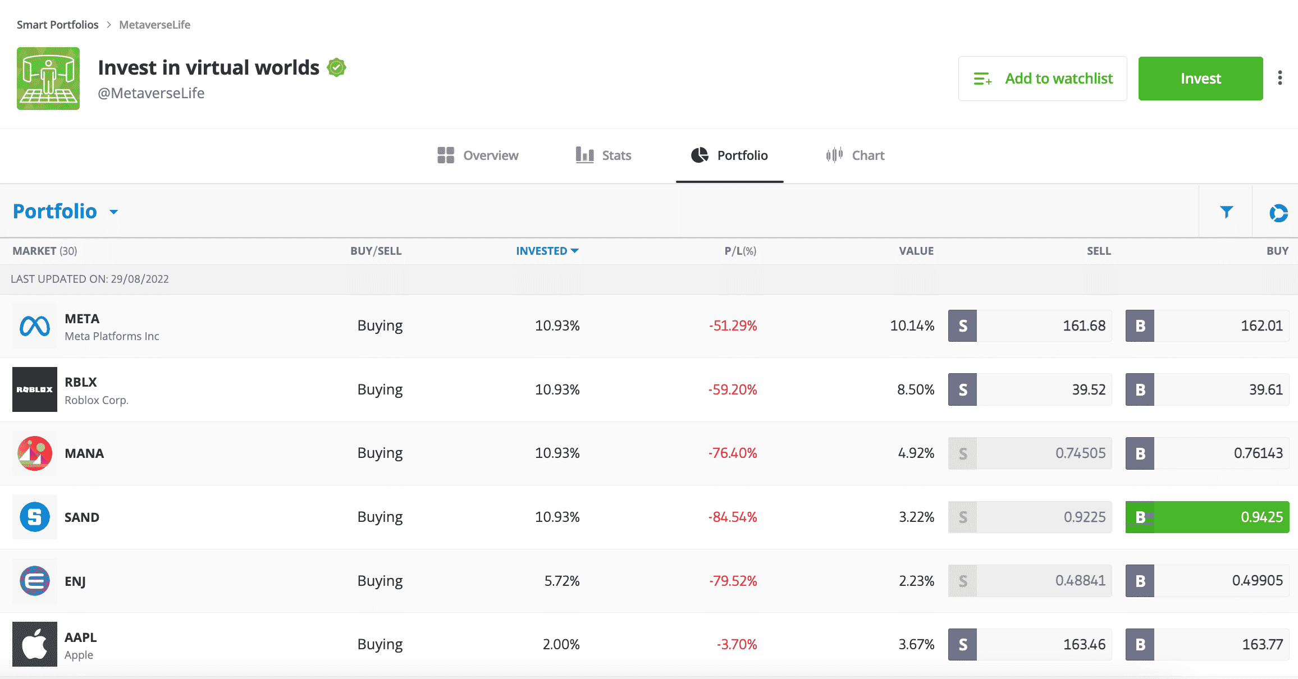
Task: Click the Add to watchlist button
Action: 1043,79
